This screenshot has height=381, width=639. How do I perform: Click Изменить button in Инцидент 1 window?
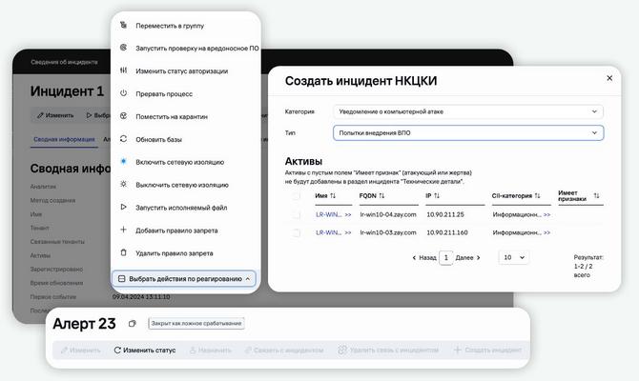pyautogui.click(x=55, y=115)
